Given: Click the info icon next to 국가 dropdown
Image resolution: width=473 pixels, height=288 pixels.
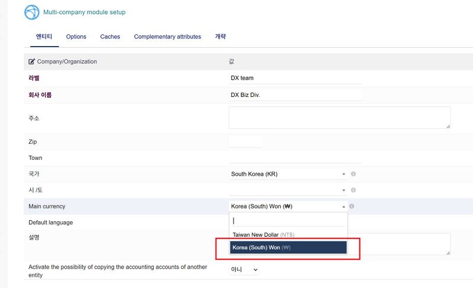Looking at the screenshot, I should 353,174.
